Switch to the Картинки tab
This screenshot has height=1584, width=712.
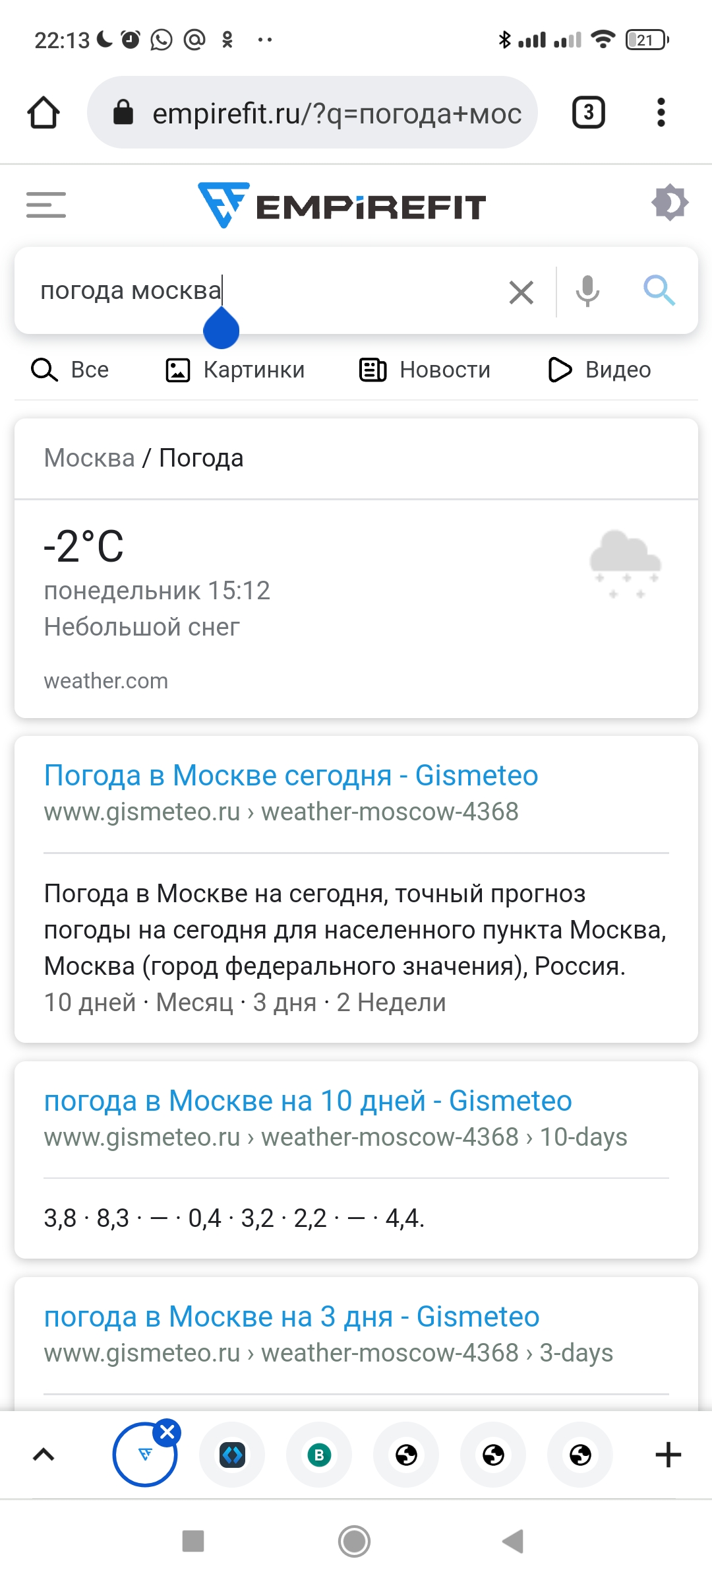click(235, 370)
